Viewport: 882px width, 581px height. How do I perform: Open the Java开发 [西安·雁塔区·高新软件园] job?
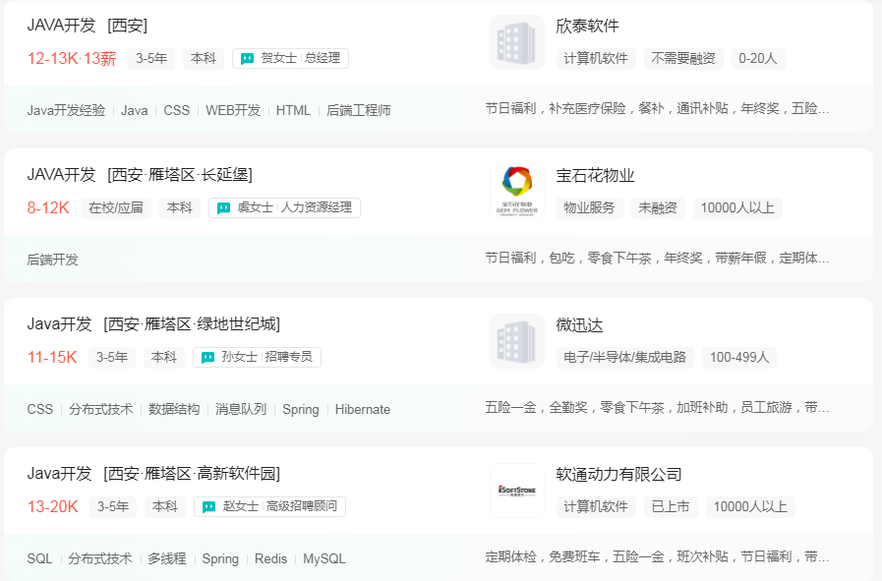click(x=153, y=474)
